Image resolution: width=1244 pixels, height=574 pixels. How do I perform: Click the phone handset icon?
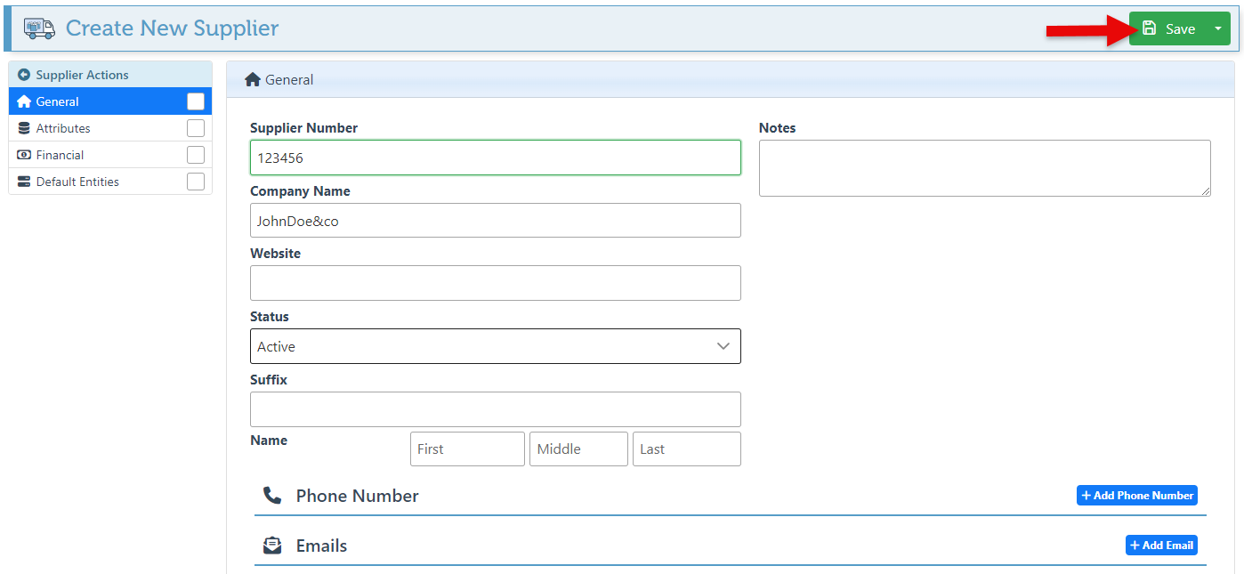(272, 496)
